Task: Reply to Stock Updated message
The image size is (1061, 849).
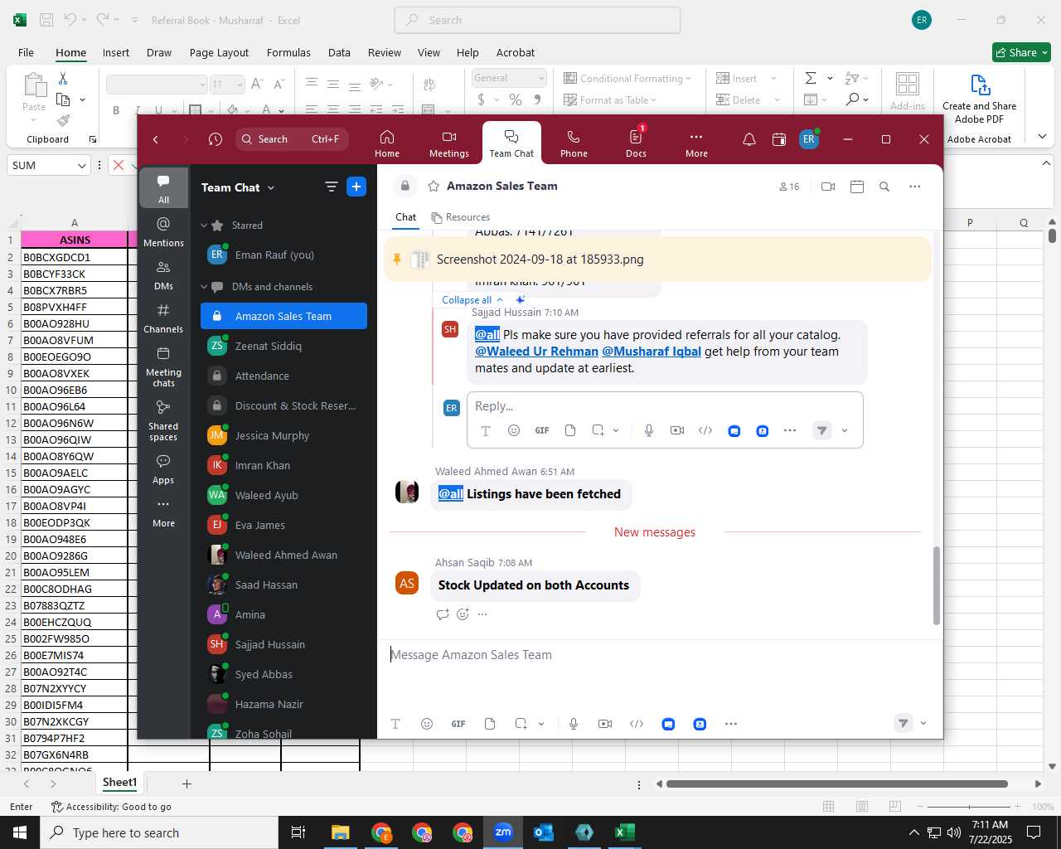Action: coord(443,614)
